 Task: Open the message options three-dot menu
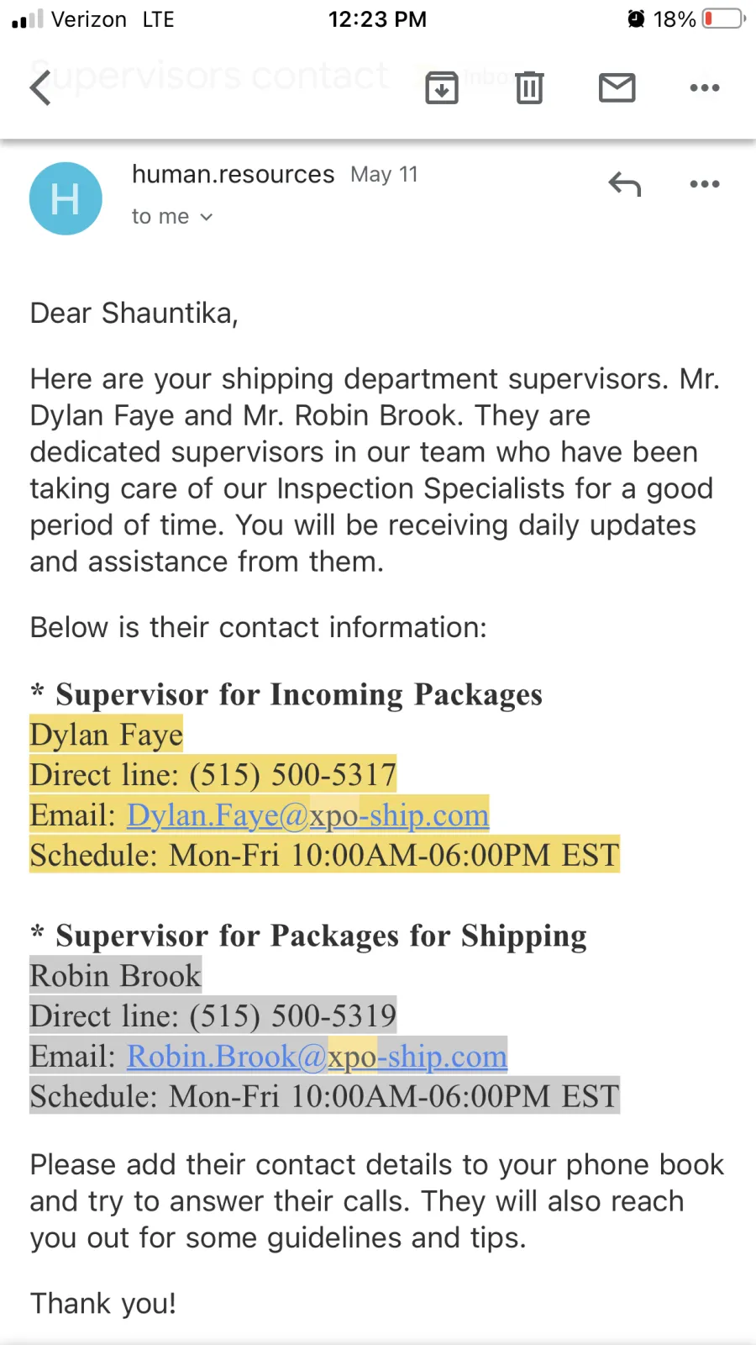click(705, 184)
